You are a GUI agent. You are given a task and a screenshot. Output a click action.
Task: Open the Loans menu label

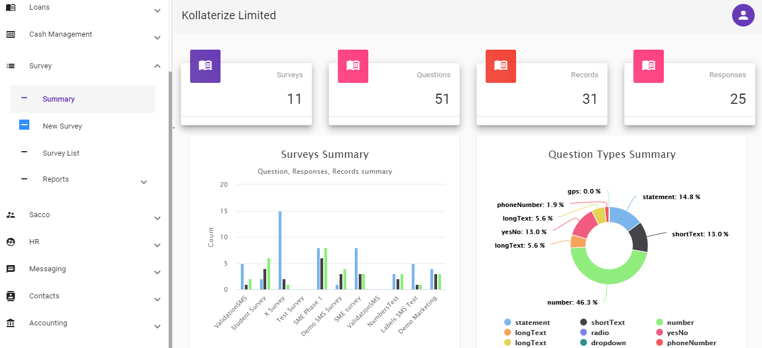pos(39,7)
